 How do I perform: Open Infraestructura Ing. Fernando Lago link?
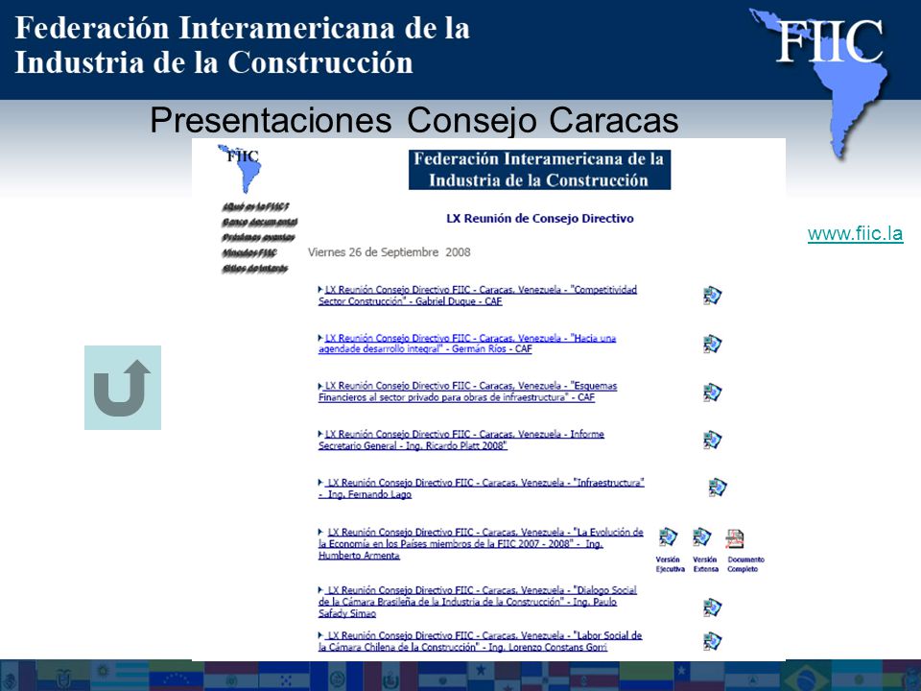pos(481,488)
